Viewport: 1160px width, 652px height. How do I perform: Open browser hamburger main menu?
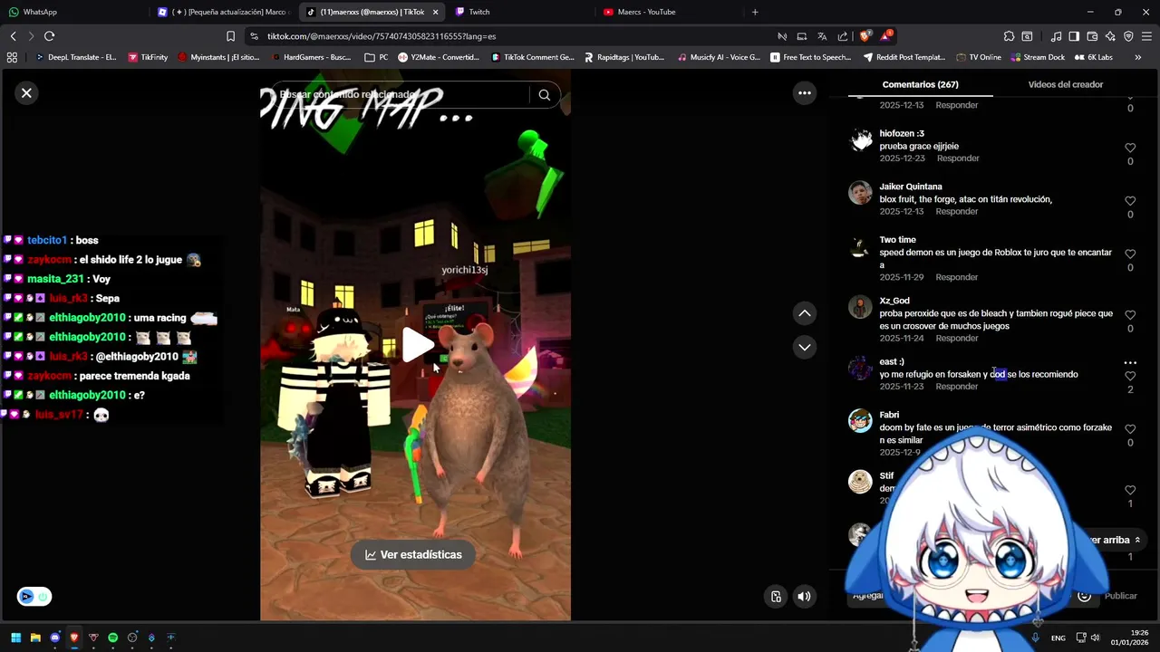coord(1146,36)
